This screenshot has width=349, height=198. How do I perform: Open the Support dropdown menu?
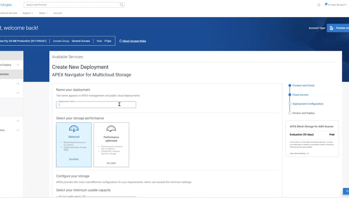click(x=28, y=13)
